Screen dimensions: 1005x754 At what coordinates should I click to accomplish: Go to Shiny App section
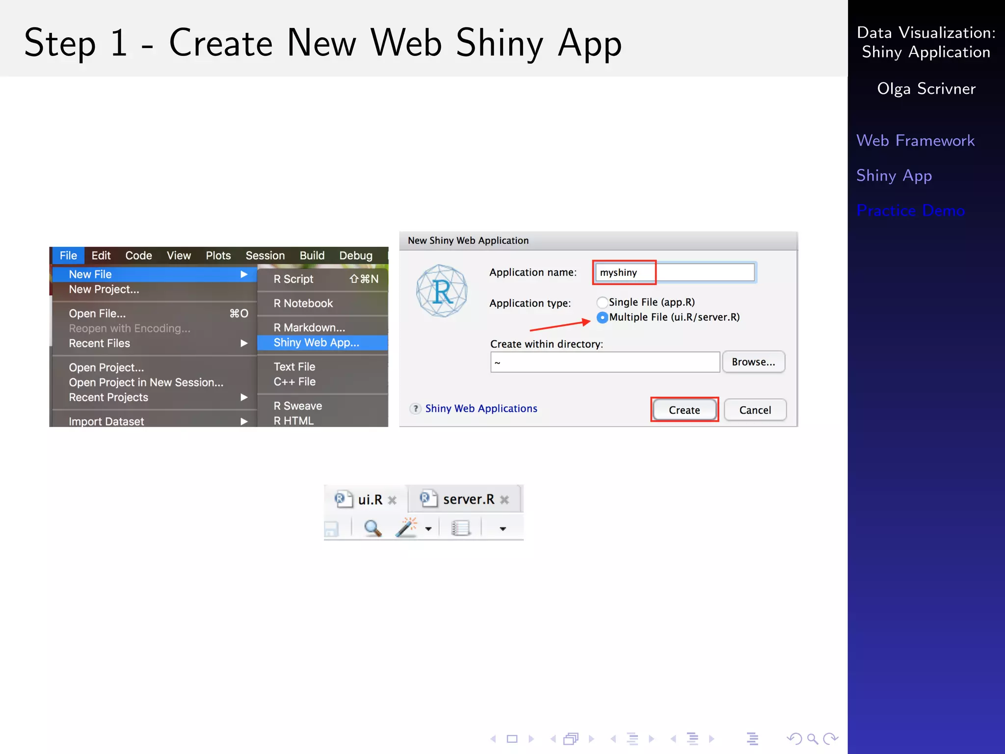[894, 176]
